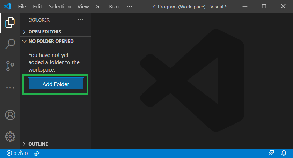The height and width of the screenshot is (158, 293).
Task: Click the debug run icon in status bar
Action: pos(37,153)
